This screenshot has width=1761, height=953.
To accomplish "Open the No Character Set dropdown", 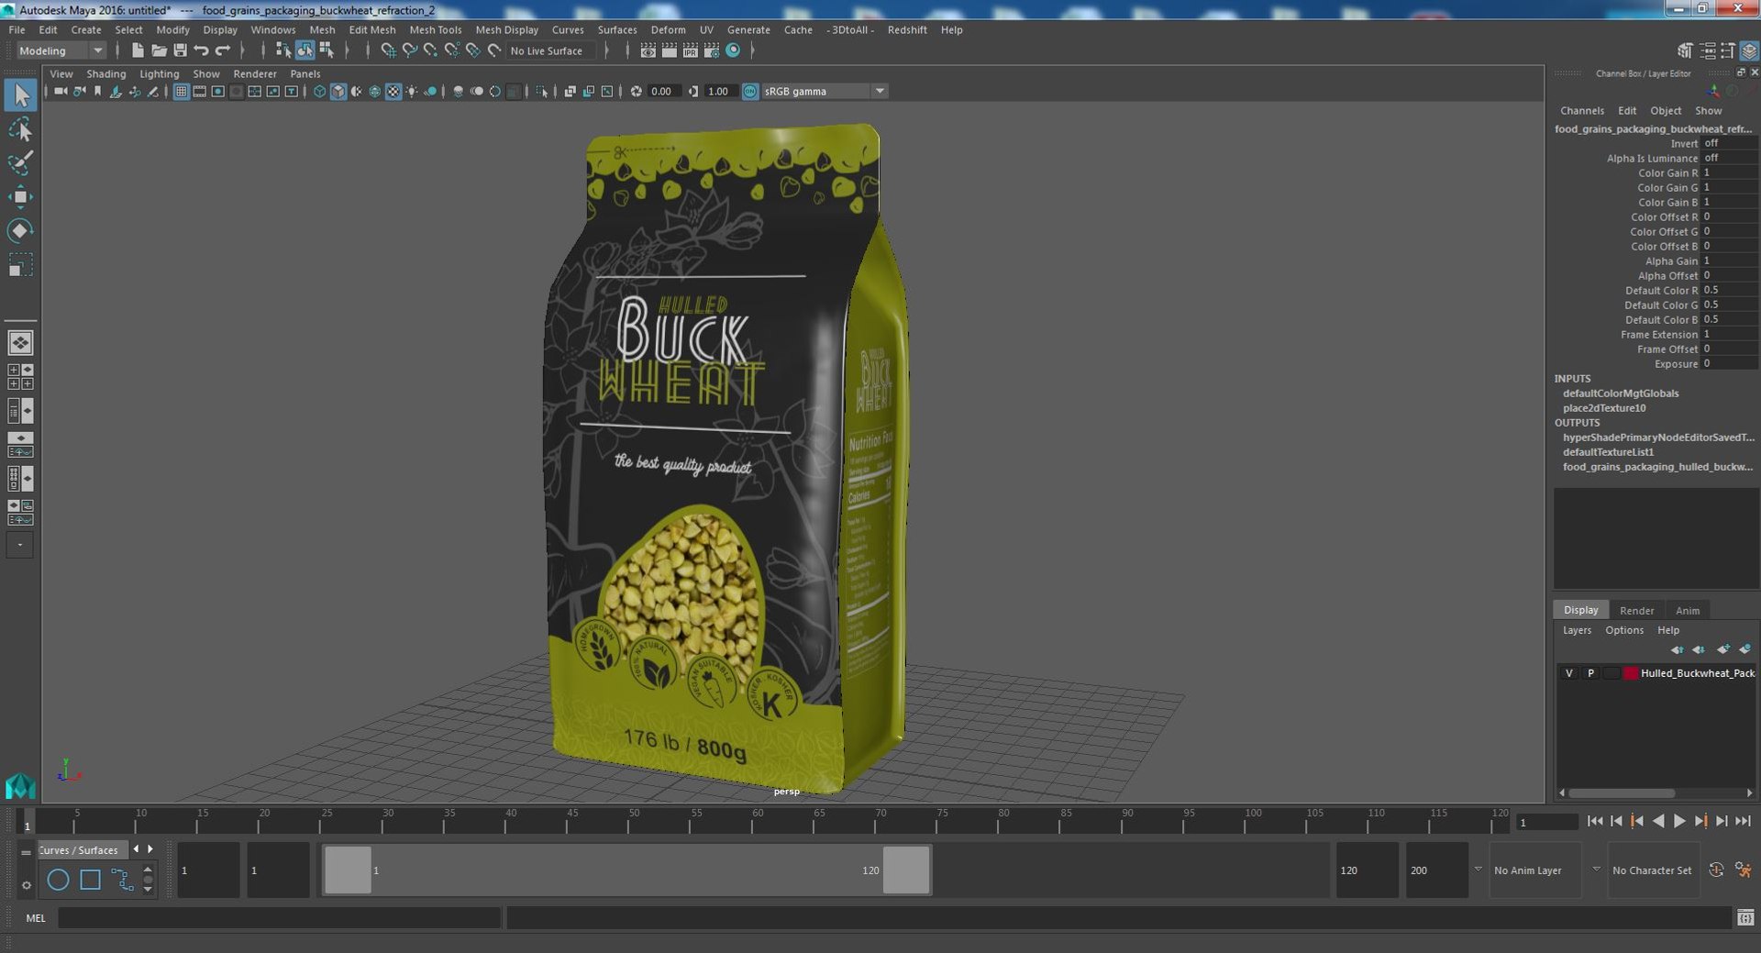I will [x=1652, y=870].
